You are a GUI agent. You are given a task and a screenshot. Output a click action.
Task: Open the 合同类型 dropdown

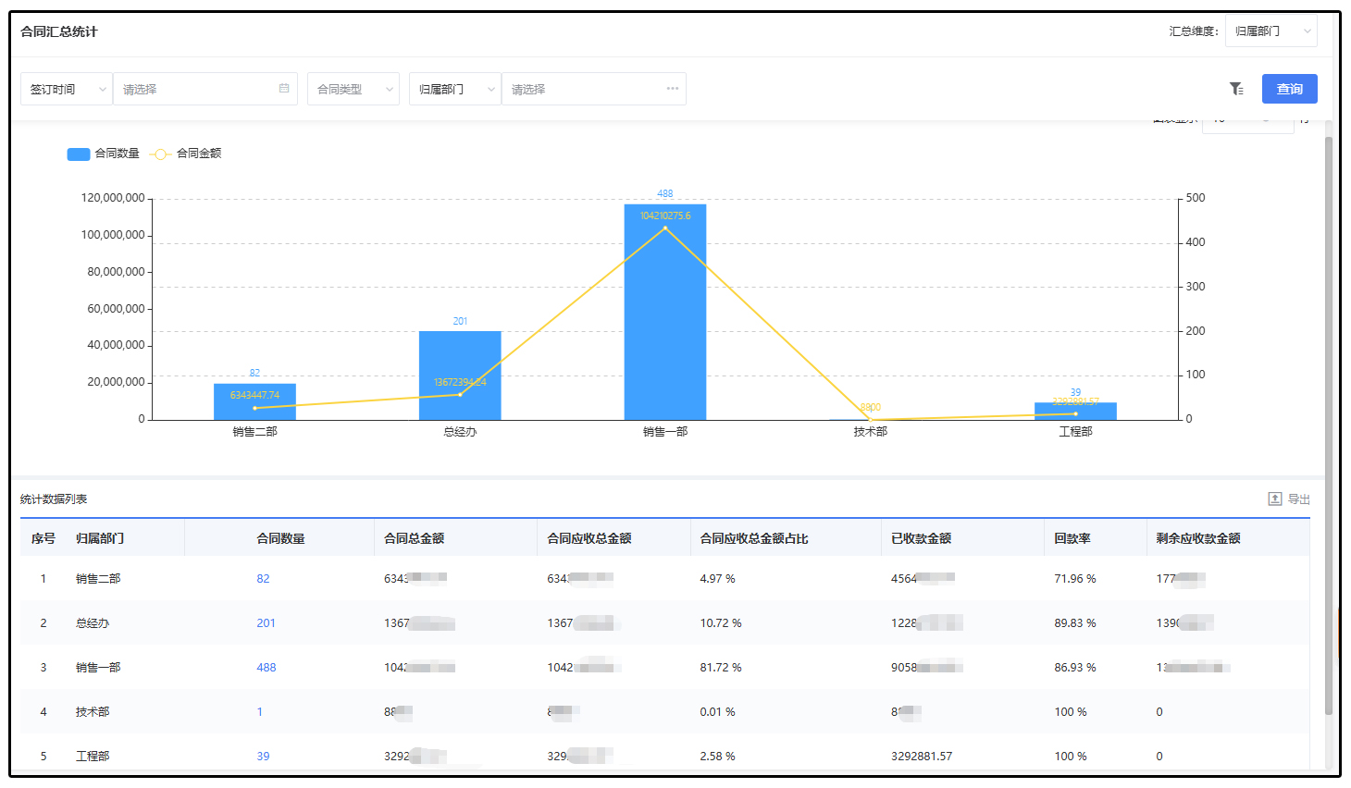(x=353, y=90)
